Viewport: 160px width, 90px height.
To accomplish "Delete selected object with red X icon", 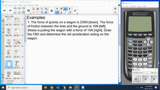I will pyautogui.click(x=33, y=12).
